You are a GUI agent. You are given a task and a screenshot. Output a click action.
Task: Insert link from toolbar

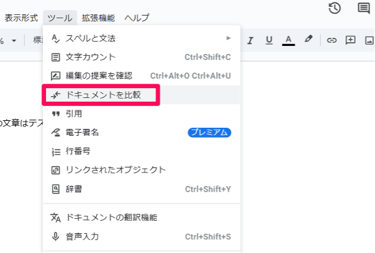coord(332,40)
